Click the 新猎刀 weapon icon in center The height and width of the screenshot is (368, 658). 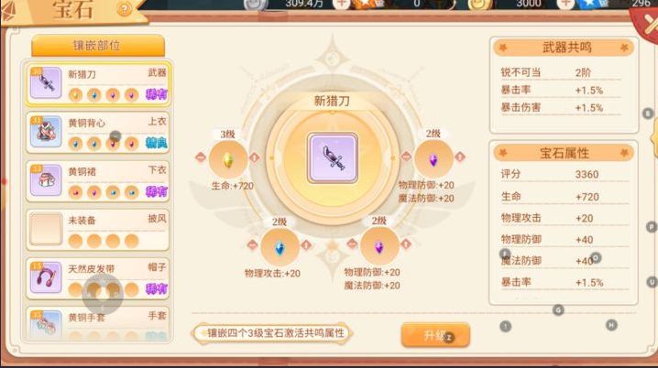click(333, 158)
